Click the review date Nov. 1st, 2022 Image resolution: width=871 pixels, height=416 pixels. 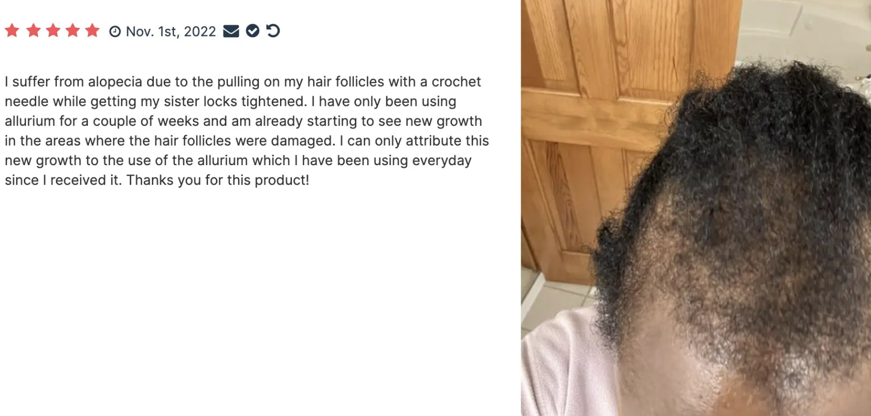tap(171, 31)
